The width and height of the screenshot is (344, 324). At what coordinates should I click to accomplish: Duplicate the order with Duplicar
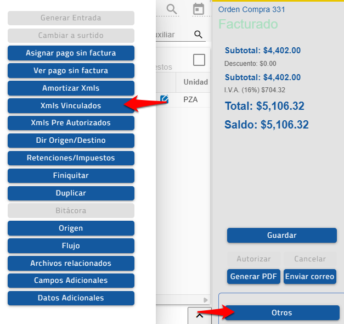coord(71,193)
